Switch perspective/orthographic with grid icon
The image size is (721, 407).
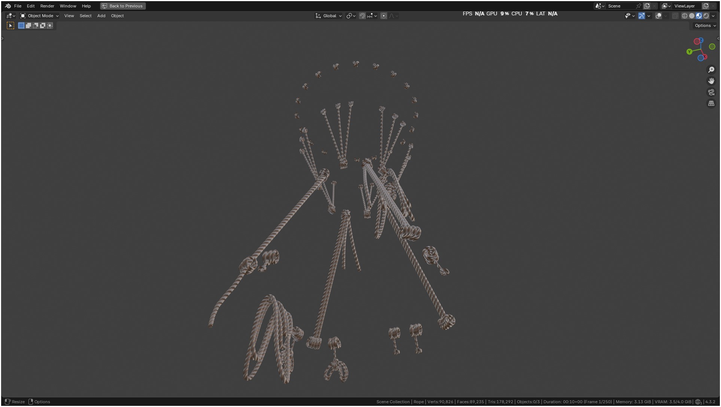tap(711, 103)
